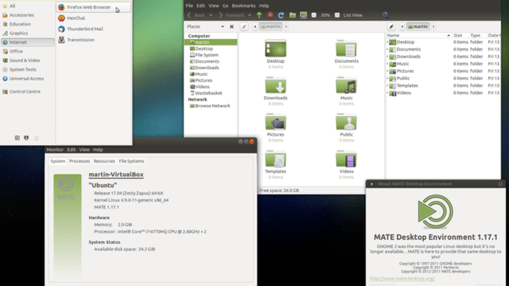Open the Monitor menu in System Monitor
The image size is (509, 286).
tap(55, 149)
